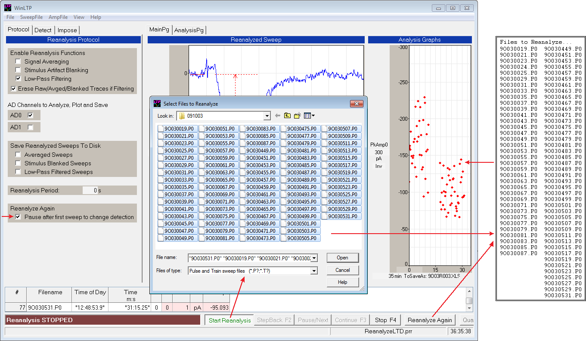Expand the File name dropdown arrow
The width and height of the screenshot is (586, 341).
pyautogui.click(x=314, y=258)
